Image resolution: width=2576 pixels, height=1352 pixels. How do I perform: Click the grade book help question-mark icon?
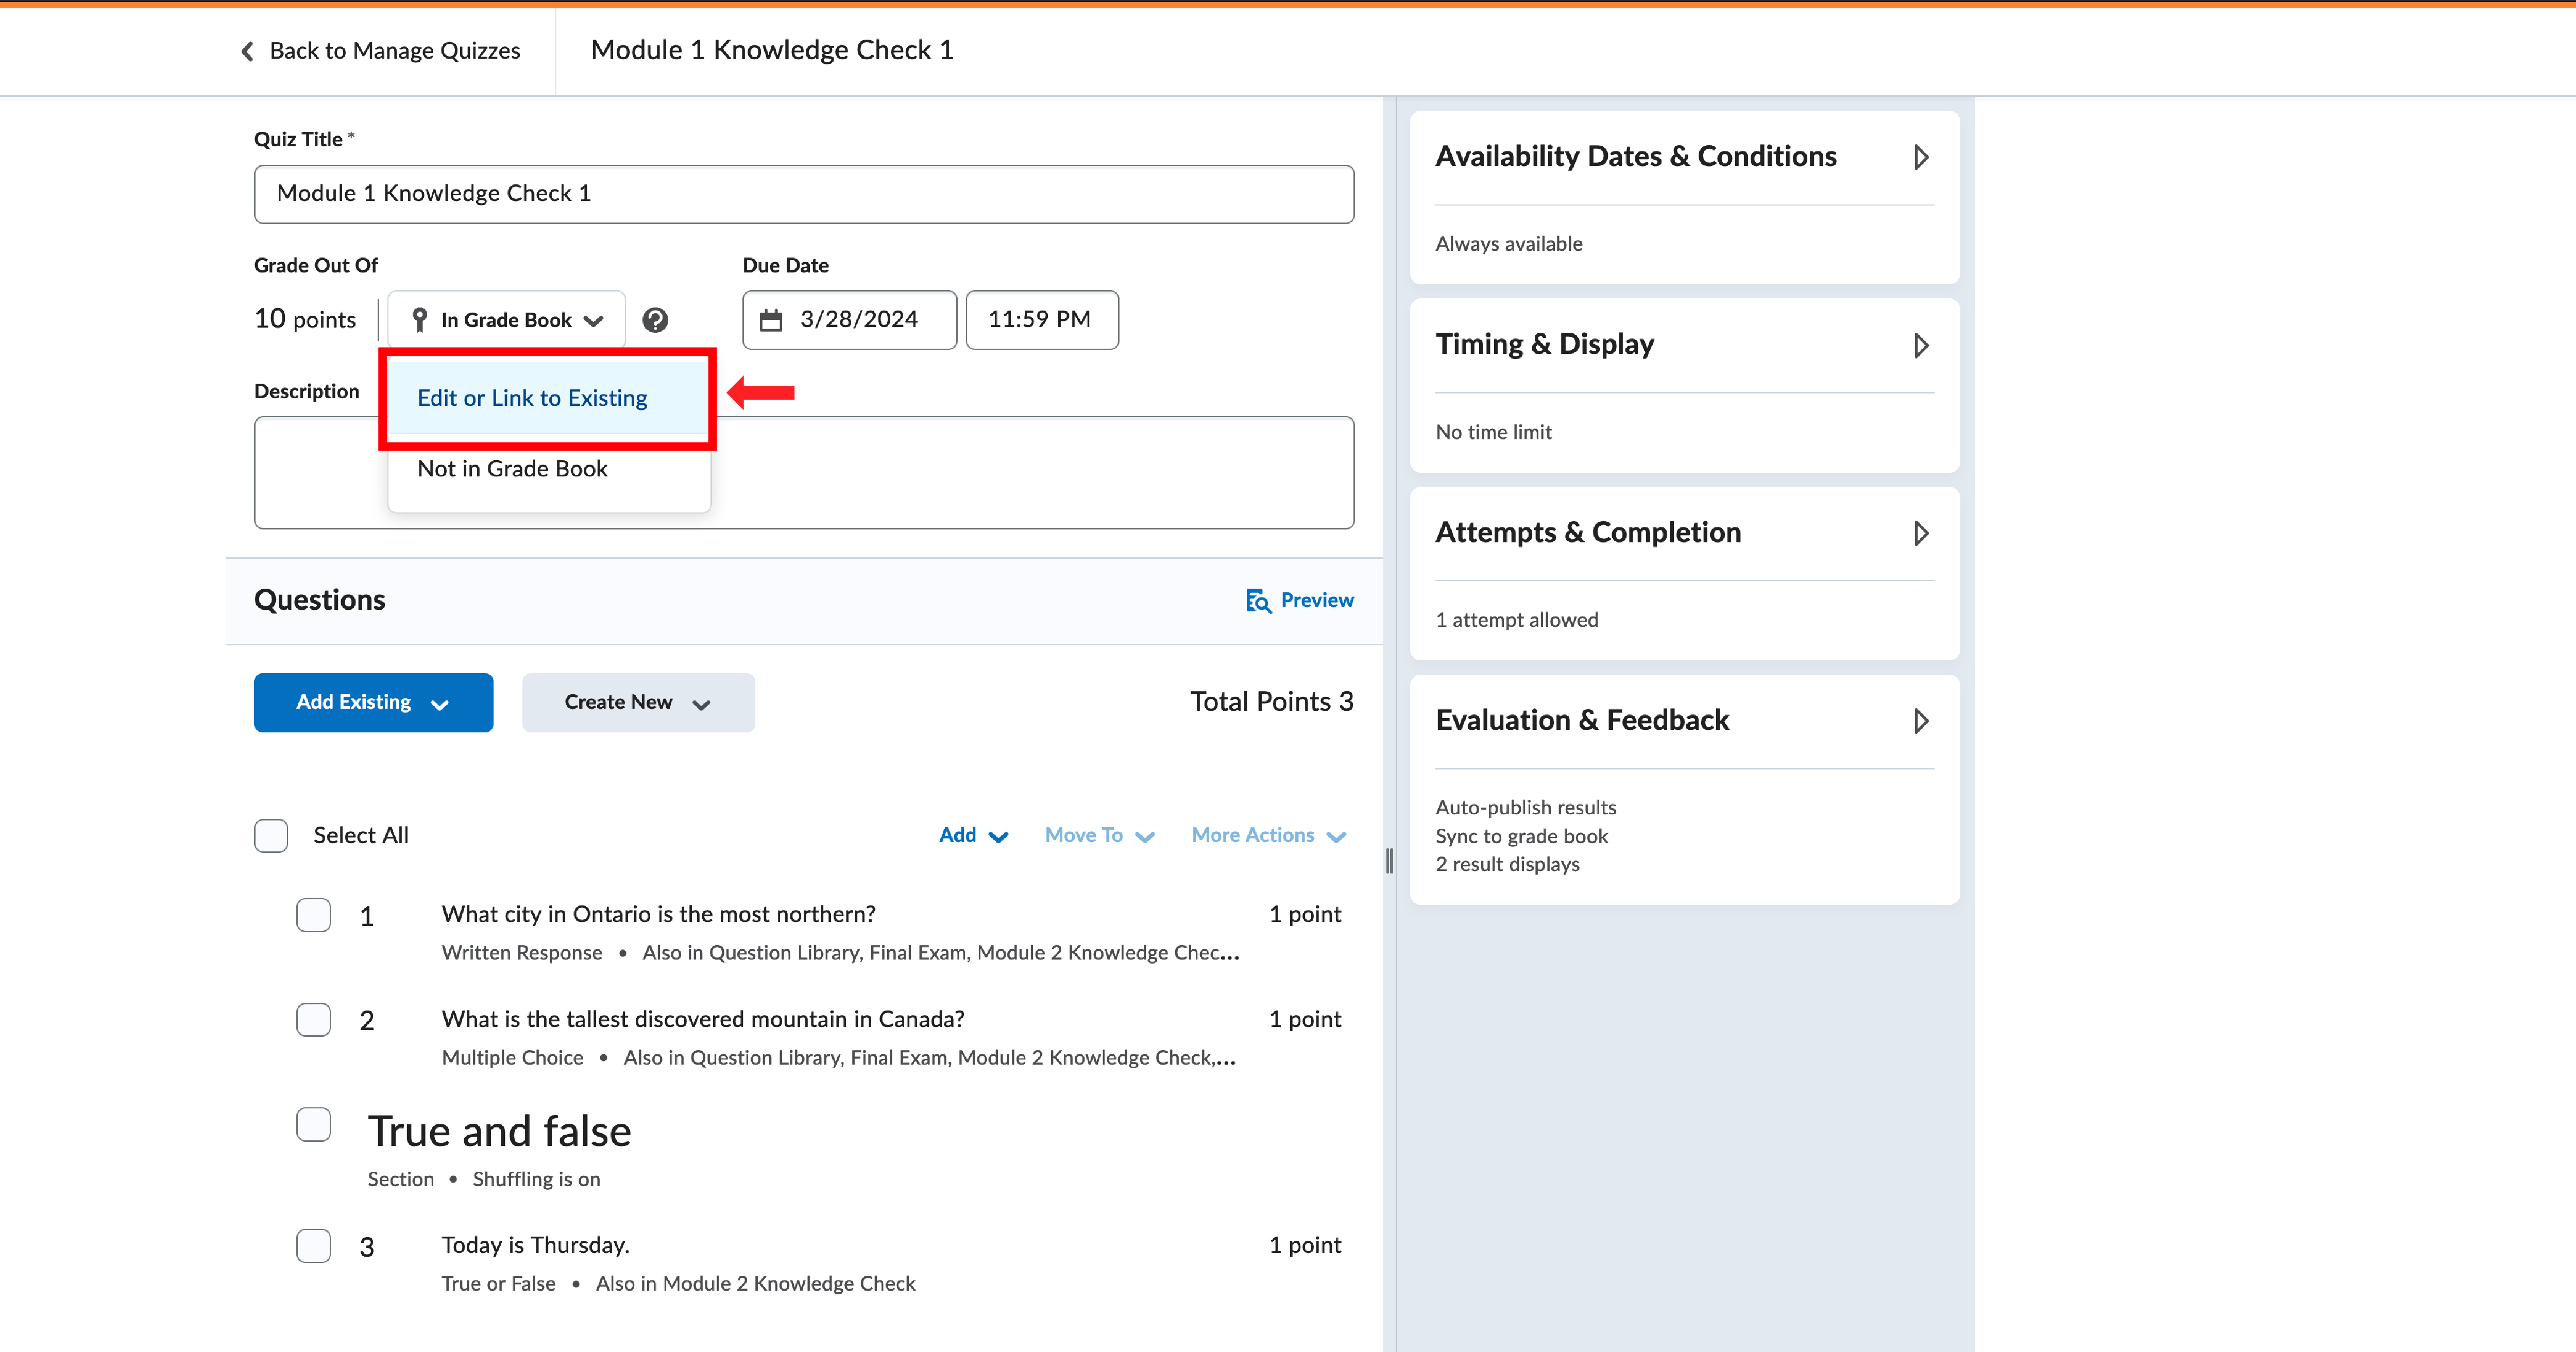click(x=655, y=320)
